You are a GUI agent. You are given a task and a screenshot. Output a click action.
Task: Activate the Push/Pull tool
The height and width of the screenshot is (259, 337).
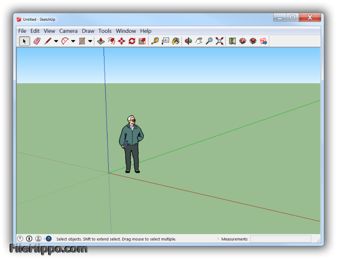click(101, 41)
